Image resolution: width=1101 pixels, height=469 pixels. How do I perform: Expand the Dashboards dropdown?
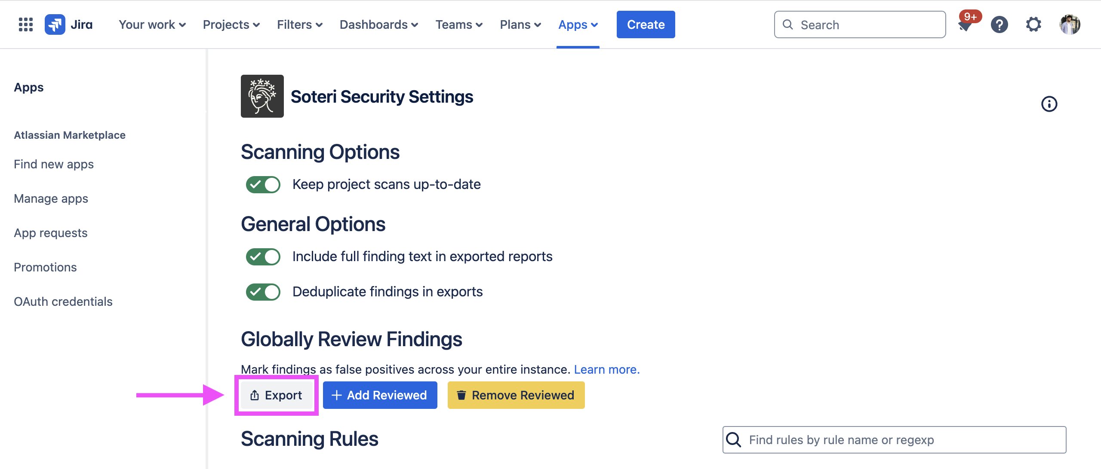pos(379,24)
